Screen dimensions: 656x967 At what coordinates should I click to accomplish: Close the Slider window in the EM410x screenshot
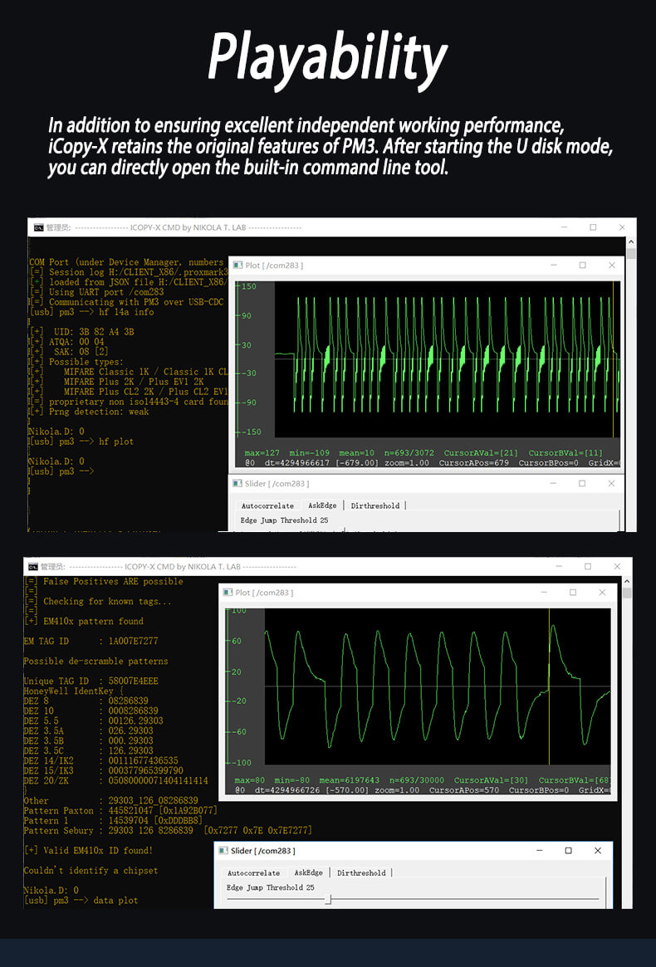click(x=597, y=851)
